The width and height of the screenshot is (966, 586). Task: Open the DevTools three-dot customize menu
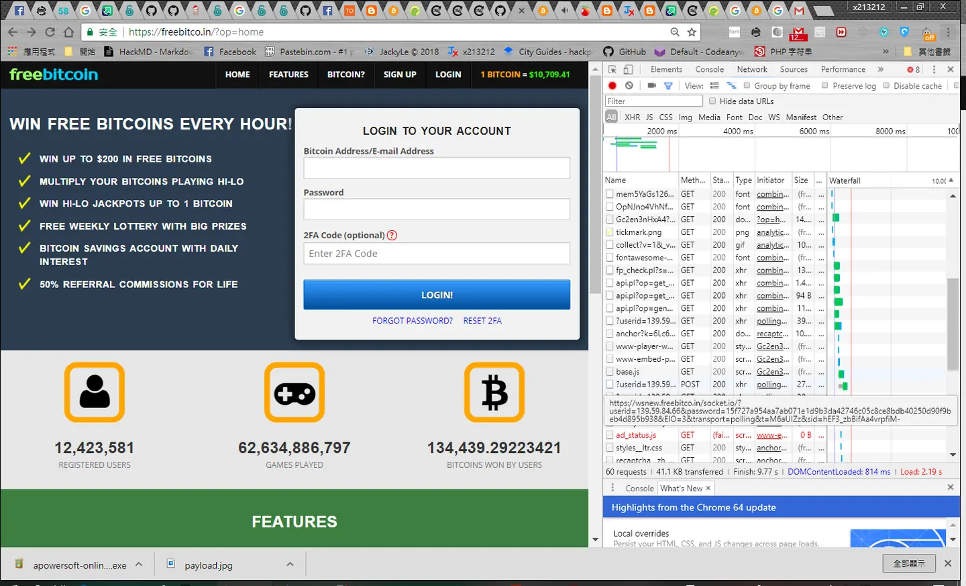934,69
